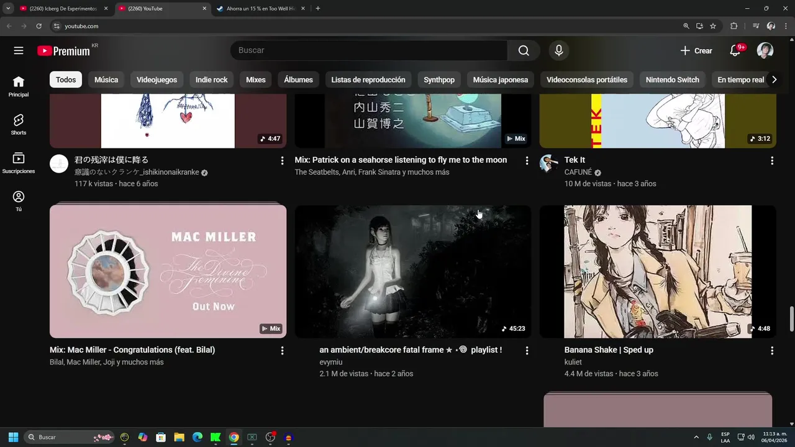This screenshot has height=447, width=795.
Task: Click the search magnifier button
Action: [x=524, y=51]
